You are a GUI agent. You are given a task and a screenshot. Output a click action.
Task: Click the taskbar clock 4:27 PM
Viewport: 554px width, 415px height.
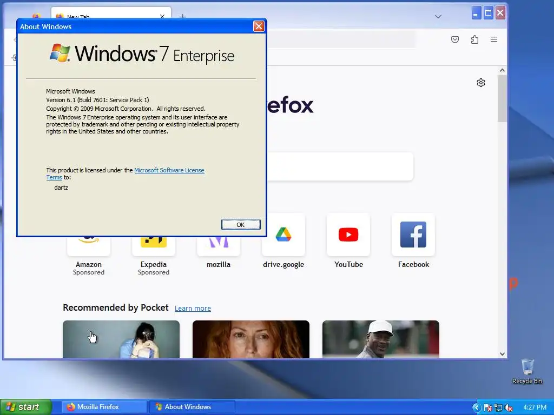point(535,407)
